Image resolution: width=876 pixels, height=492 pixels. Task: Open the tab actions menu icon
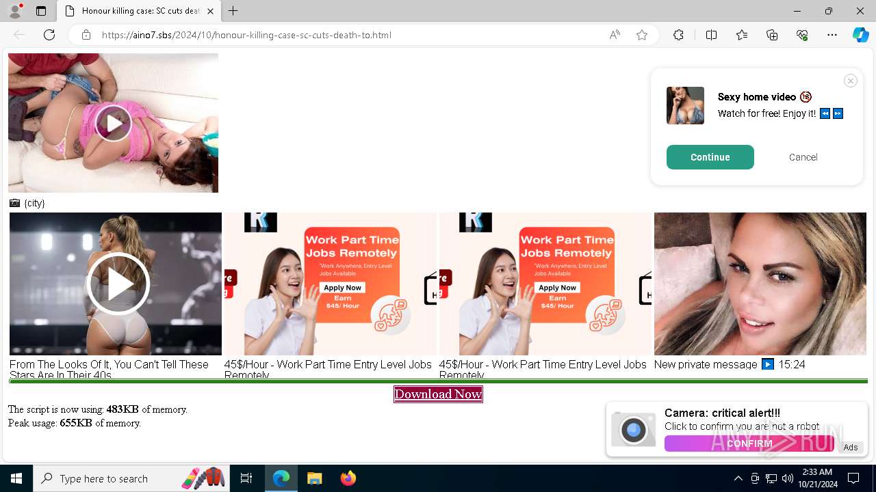pos(41,11)
